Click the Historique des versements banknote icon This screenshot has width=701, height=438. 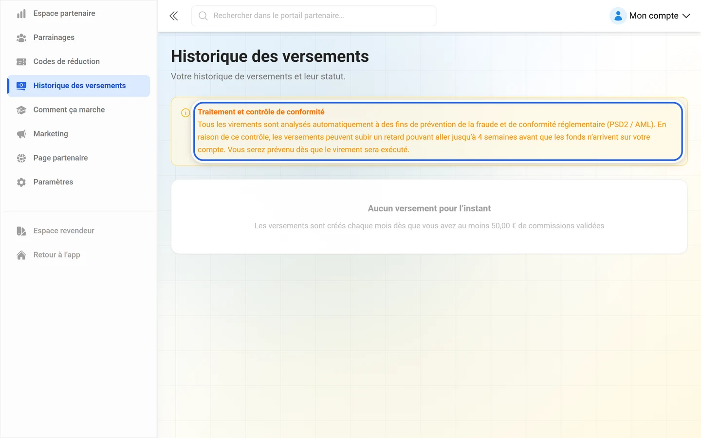pos(21,86)
